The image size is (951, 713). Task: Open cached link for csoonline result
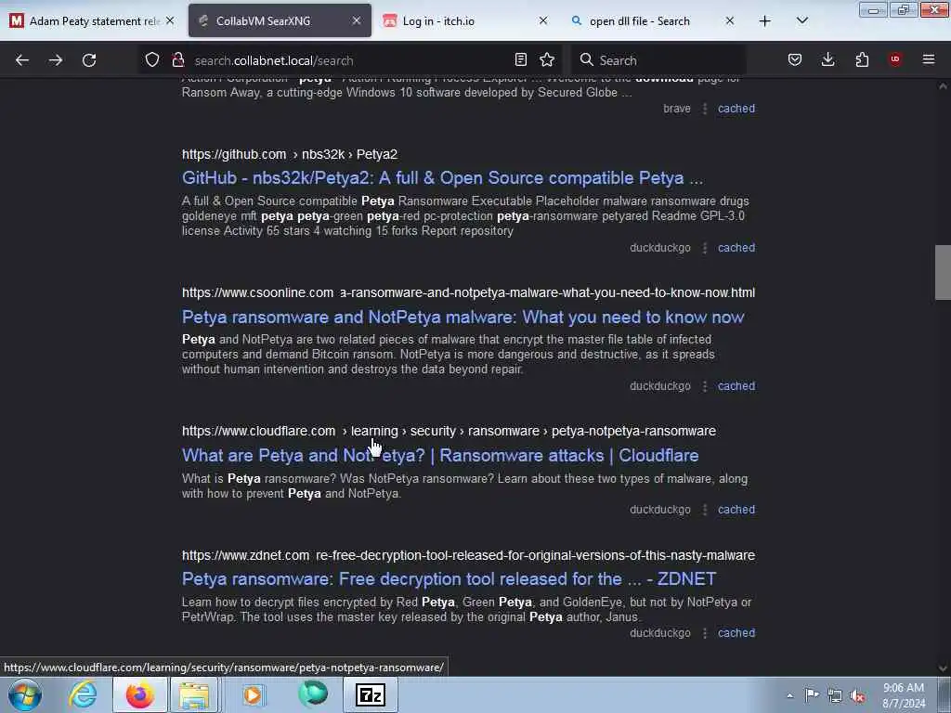point(736,385)
